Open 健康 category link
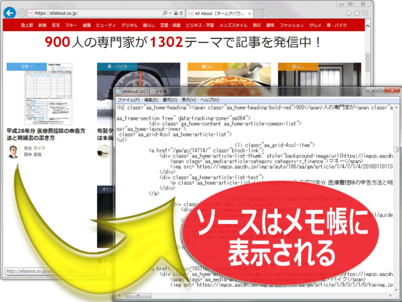 (87, 25)
